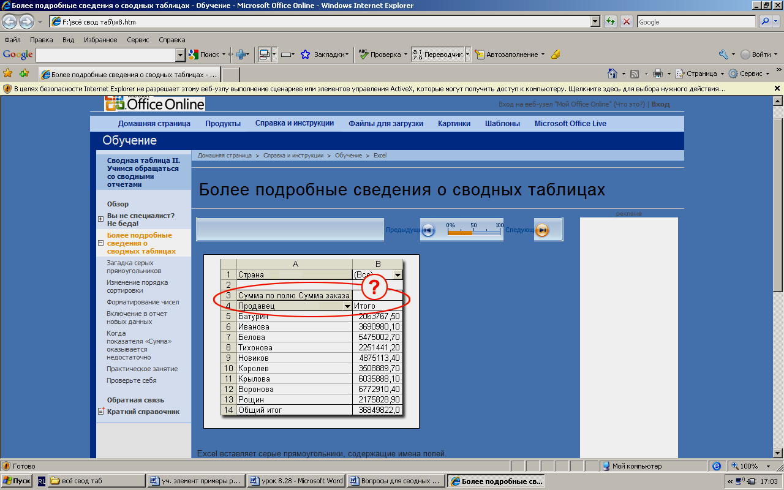The width and height of the screenshot is (784, 490).
Task: Click the Favorites star icon
Action: pos(8,73)
